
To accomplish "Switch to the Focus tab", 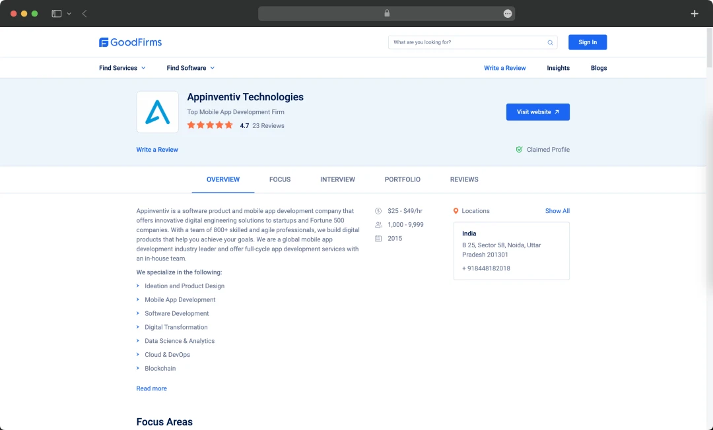I will (x=280, y=180).
